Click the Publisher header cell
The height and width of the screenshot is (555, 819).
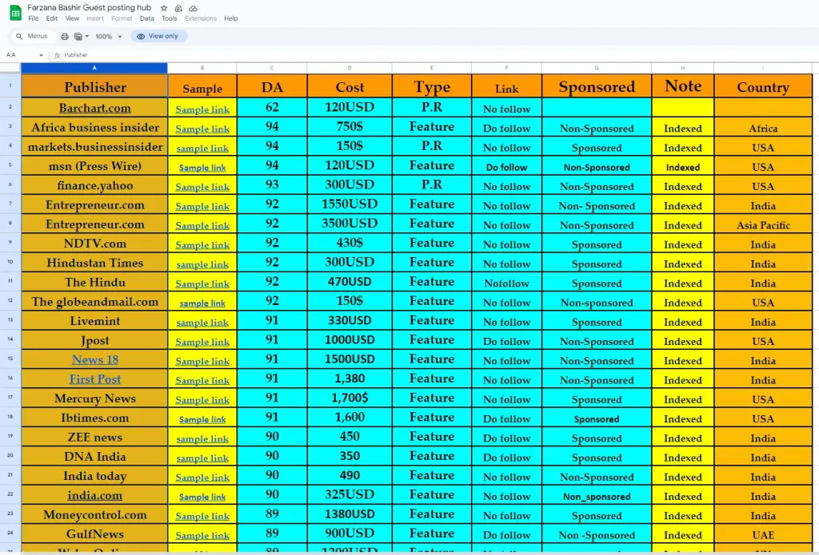[x=94, y=86]
